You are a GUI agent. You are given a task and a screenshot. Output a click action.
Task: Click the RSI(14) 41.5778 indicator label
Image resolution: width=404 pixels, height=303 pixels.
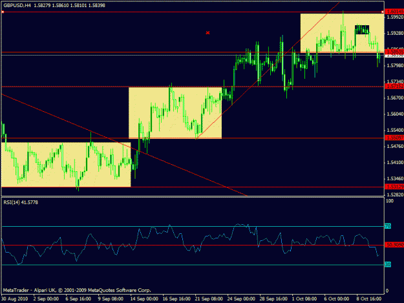tap(21, 203)
